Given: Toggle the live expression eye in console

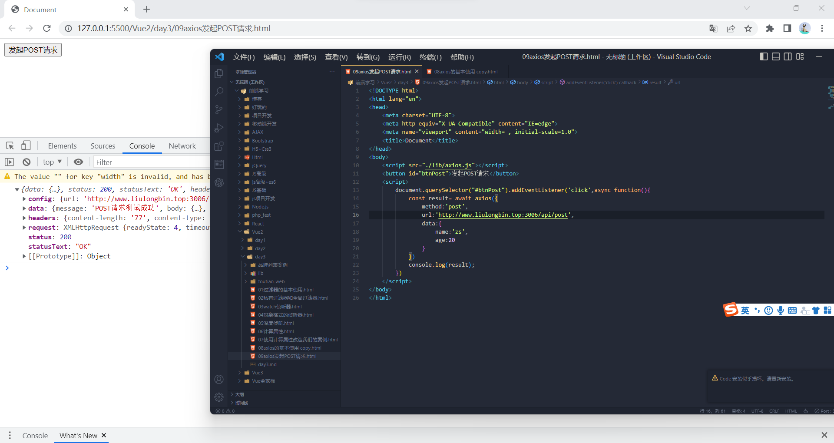Looking at the screenshot, I should point(78,162).
